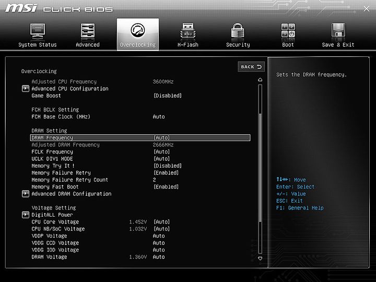Click the scroll up arrow
Viewport: 376px width, 282px height.
click(260, 79)
